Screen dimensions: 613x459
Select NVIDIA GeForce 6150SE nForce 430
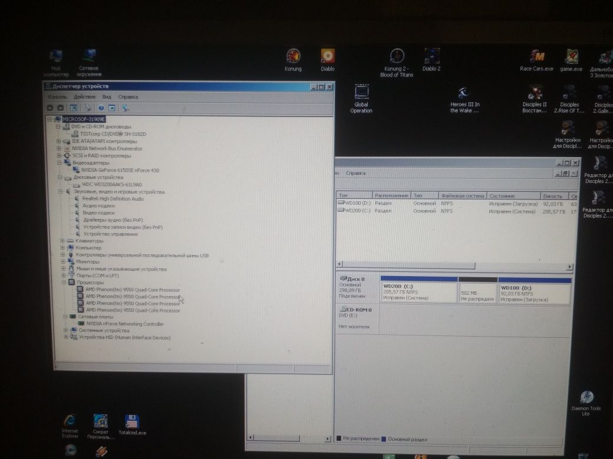[120, 170]
